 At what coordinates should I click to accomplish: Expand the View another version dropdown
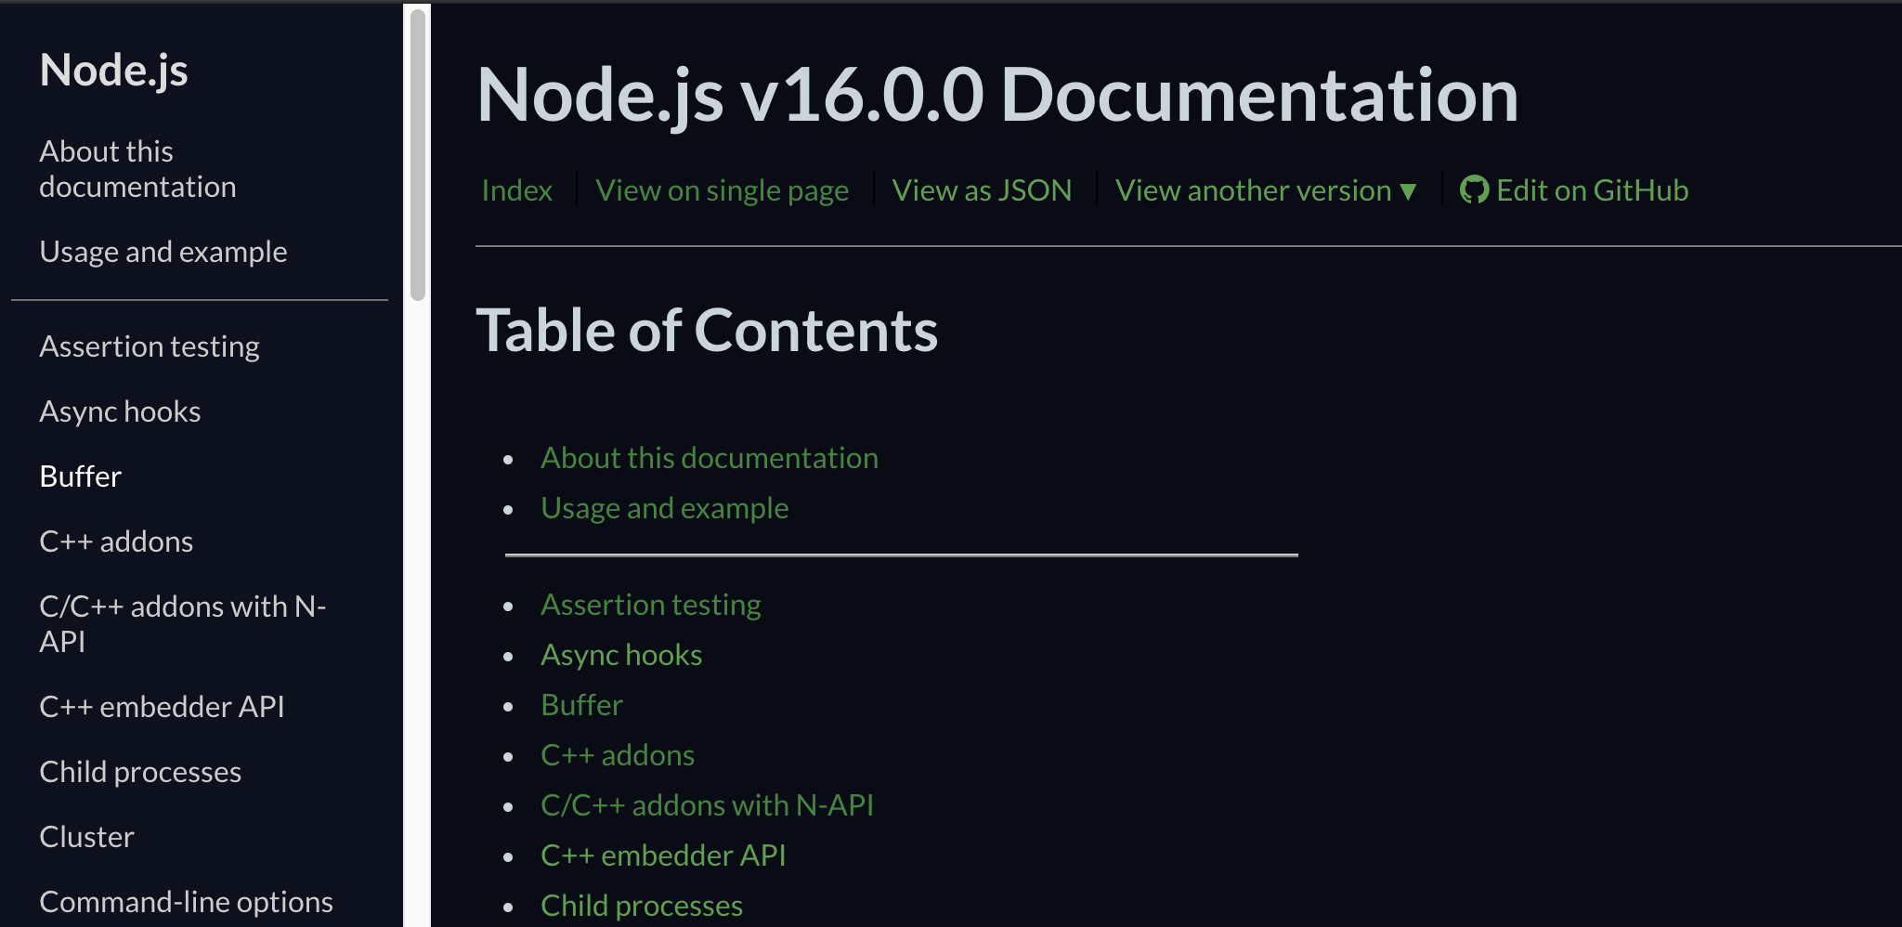click(x=1266, y=190)
